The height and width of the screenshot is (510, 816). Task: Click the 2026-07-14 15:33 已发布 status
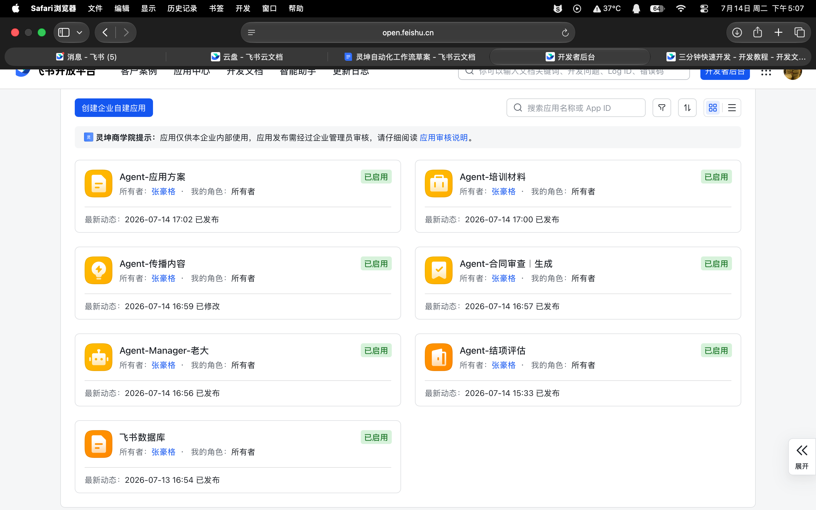click(512, 393)
